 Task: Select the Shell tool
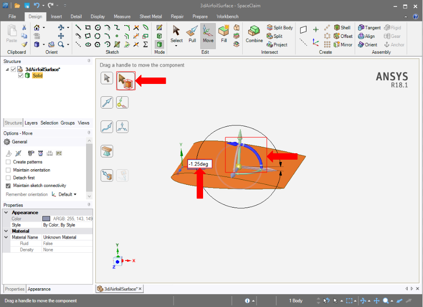(342, 27)
